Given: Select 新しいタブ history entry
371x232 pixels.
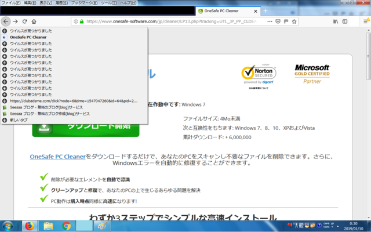Looking at the screenshot, I should pyautogui.click(x=74, y=120).
